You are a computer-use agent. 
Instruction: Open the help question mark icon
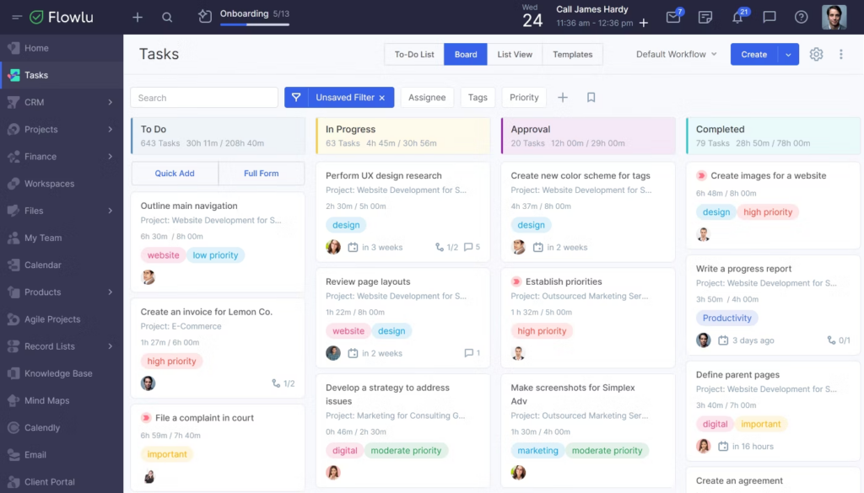tap(800, 17)
